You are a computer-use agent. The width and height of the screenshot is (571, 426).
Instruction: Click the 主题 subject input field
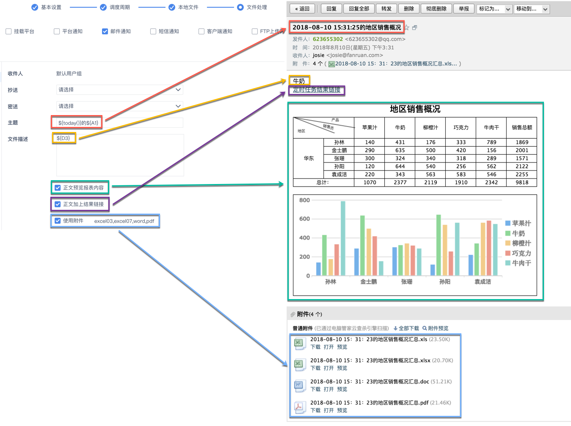(120, 123)
